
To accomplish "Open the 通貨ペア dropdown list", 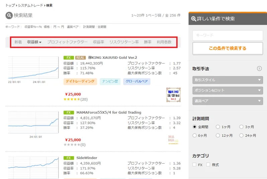I will pyautogui.click(x=228, y=101).
